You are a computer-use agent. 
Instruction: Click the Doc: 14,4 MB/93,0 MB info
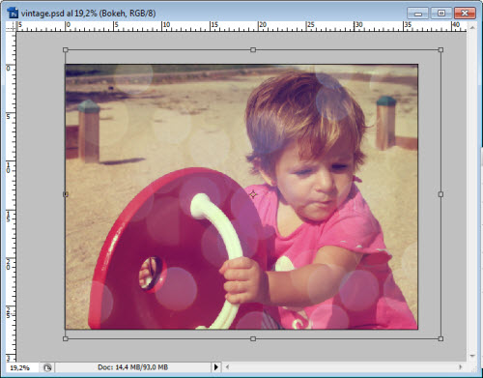(x=132, y=367)
